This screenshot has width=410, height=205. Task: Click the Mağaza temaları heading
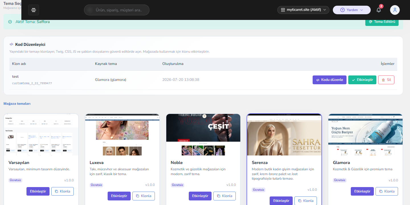pyautogui.click(x=17, y=104)
